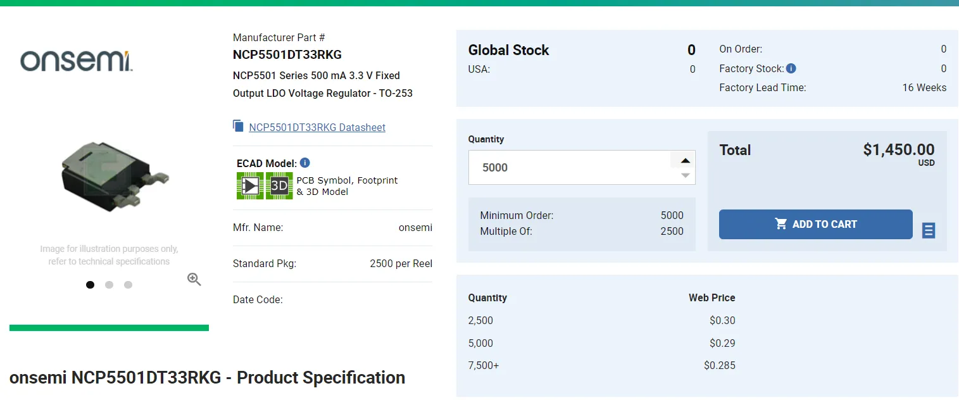959x400 pixels.
Task: Click the $0.30 web price
Action: [x=722, y=320]
